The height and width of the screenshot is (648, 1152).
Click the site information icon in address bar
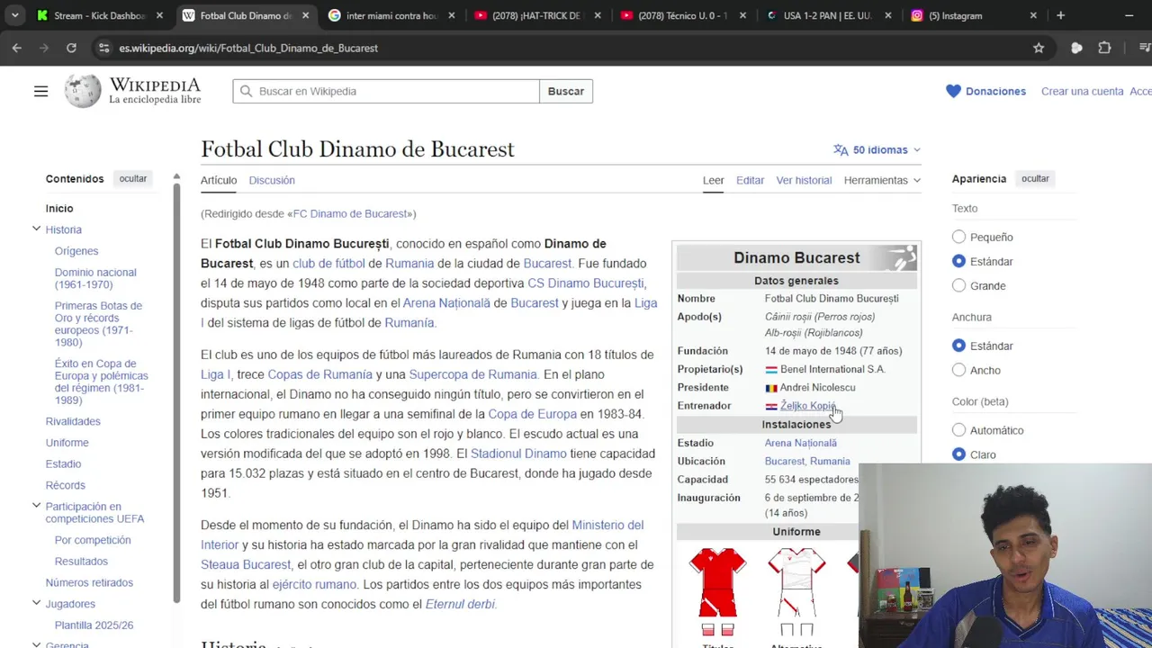(103, 48)
